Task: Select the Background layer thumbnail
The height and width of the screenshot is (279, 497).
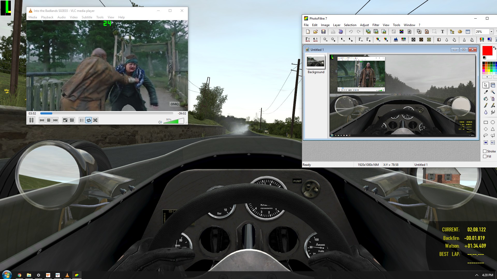Action: coord(316,62)
